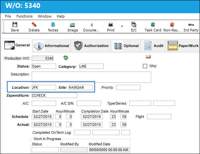Click the Actual completion minute field 59
Image resolution: width=200 pixels, height=154 pixels.
[x=123, y=125]
